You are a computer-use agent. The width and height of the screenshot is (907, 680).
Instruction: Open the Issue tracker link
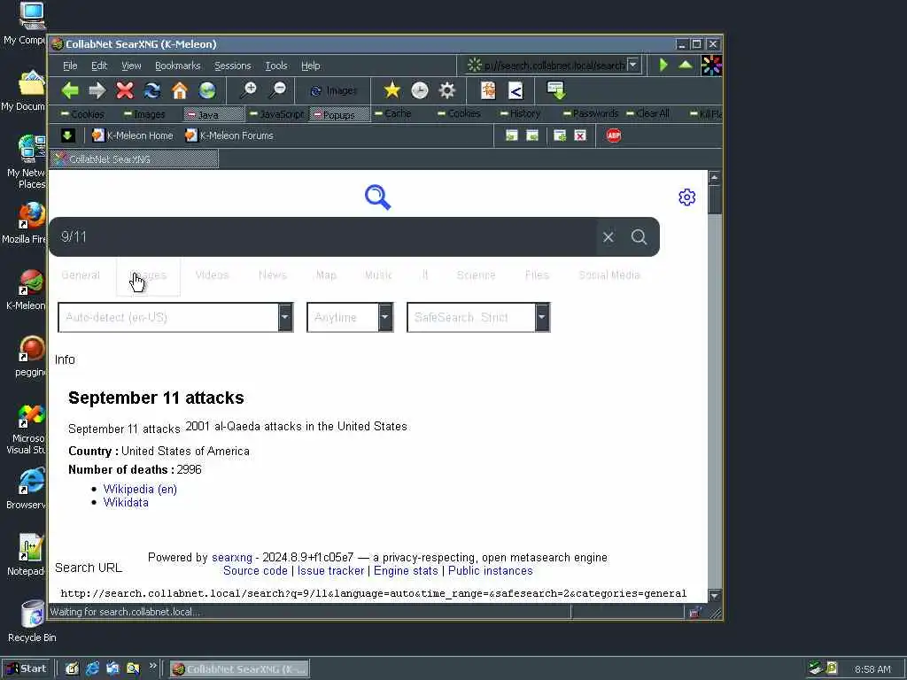click(330, 571)
